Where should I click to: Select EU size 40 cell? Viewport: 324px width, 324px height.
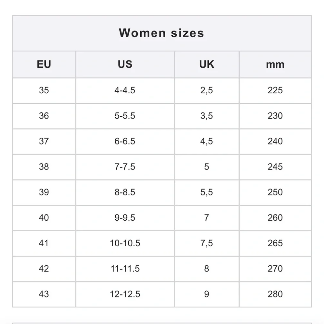[x=44, y=218]
